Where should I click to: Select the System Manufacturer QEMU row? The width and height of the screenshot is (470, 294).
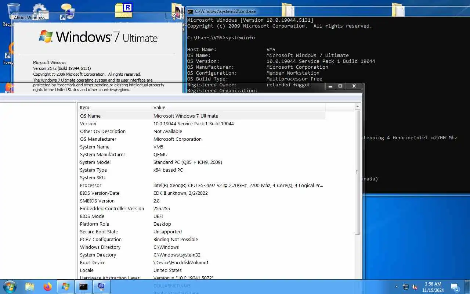(202, 154)
